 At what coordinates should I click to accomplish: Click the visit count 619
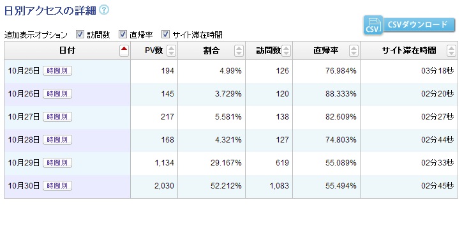point(282,162)
